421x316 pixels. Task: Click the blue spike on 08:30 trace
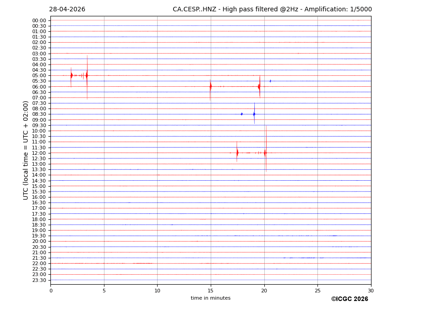pyautogui.click(x=254, y=114)
